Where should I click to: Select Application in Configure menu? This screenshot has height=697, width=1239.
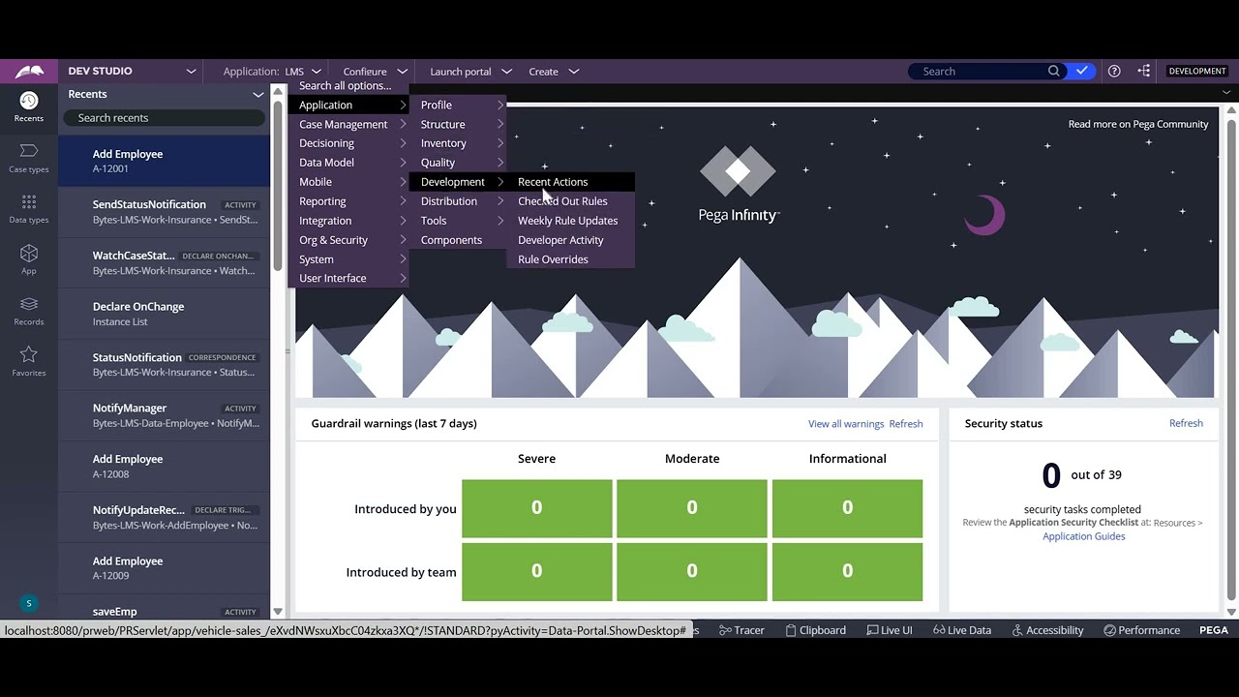pos(349,105)
